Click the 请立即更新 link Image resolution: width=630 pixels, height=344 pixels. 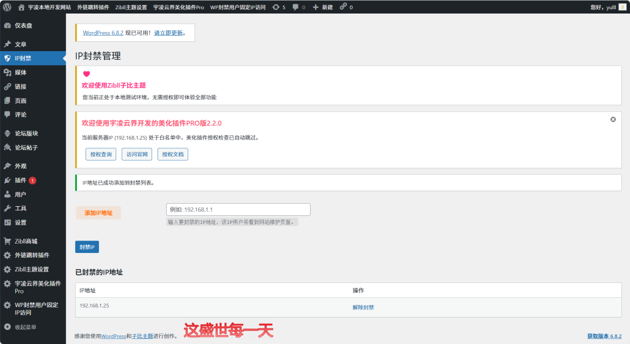(x=169, y=33)
